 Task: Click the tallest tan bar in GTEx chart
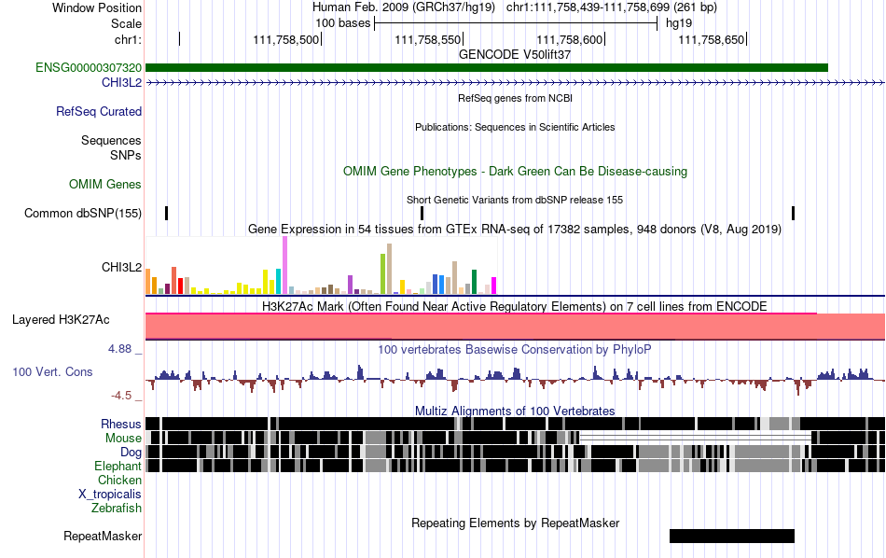[x=389, y=269]
